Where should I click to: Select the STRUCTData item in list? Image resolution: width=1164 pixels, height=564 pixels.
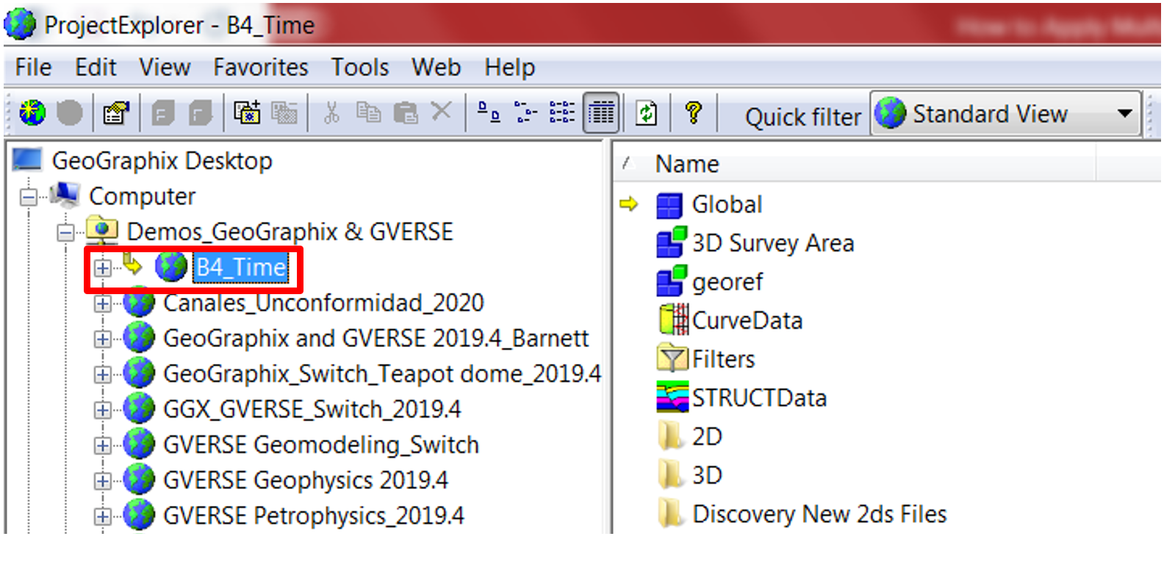pos(759,398)
